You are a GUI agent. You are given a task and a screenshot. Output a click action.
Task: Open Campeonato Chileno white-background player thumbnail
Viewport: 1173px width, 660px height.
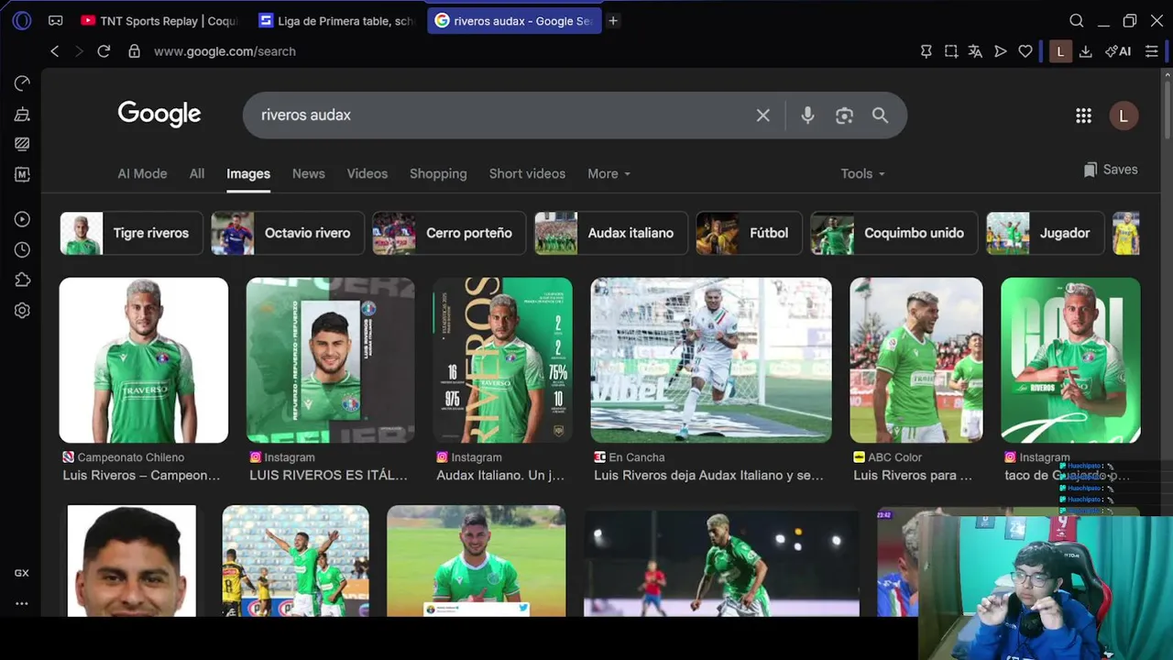[144, 360]
